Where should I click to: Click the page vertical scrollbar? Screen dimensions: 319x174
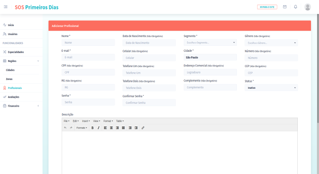pyautogui.click(x=318, y=68)
